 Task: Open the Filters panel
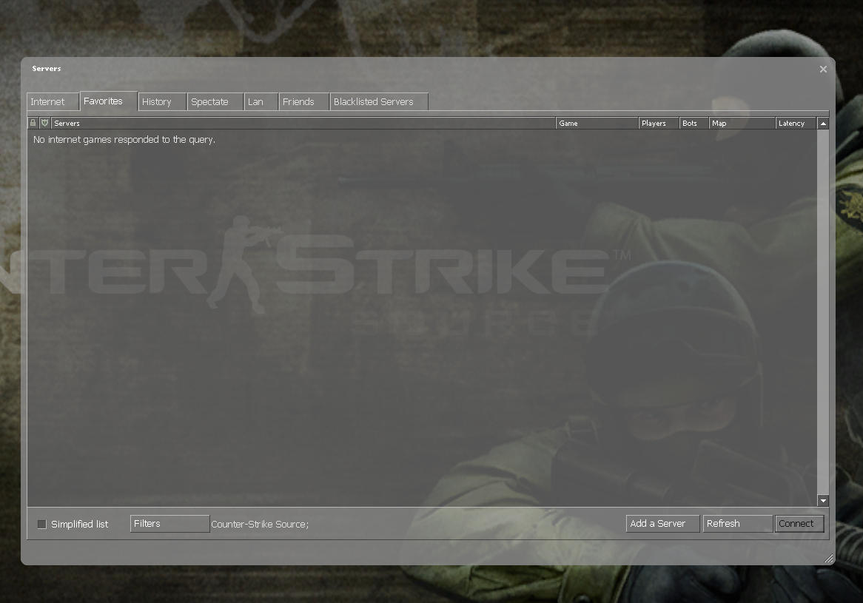click(x=169, y=524)
